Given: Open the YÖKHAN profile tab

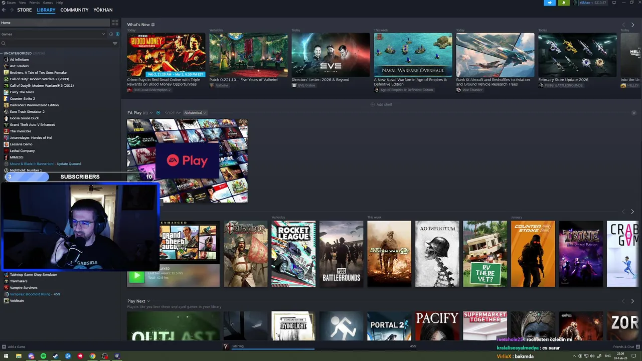Looking at the screenshot, I should 103,10.
